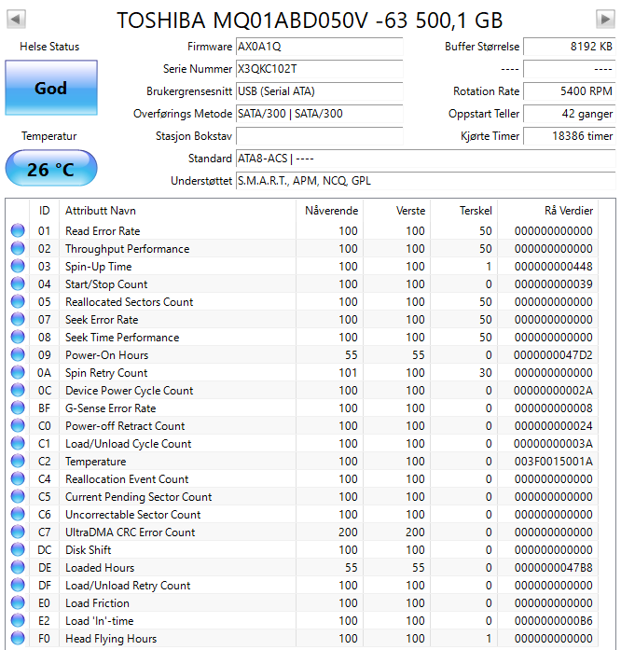Click the status orb beside Reallocated Sectors Count
This screenshot has width=621, height=650.
[18, 302]
